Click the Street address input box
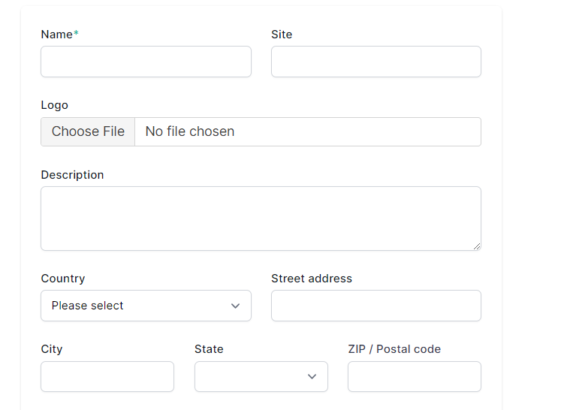 click(375, 306)
